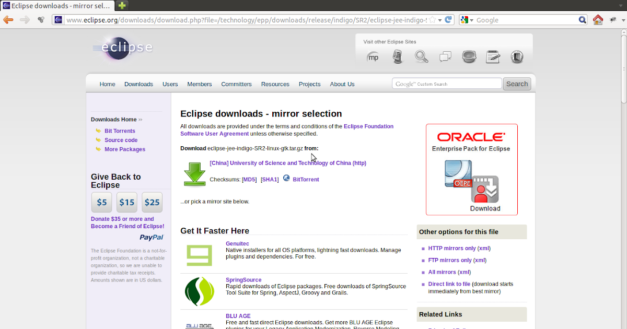Open the SHA1 checksum link
The width and height of the screenshot is (627, 329).
pyautogui.click(x=270, y=179)
